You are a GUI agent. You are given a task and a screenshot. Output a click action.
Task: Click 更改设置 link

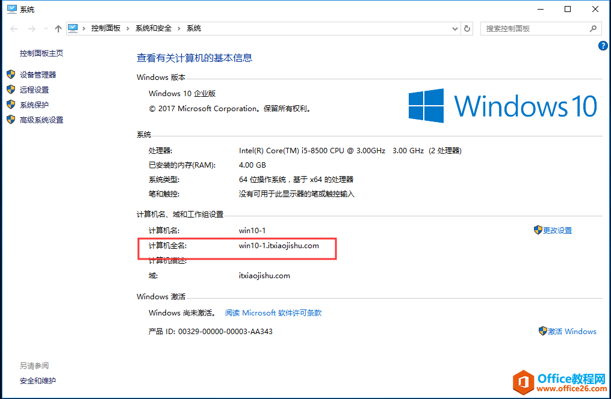557,231
